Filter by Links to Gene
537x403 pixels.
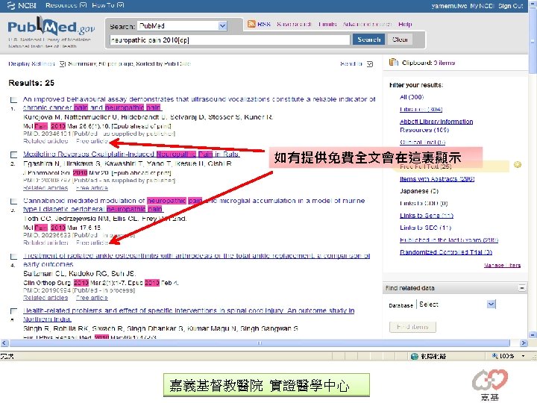coord(427,216)
